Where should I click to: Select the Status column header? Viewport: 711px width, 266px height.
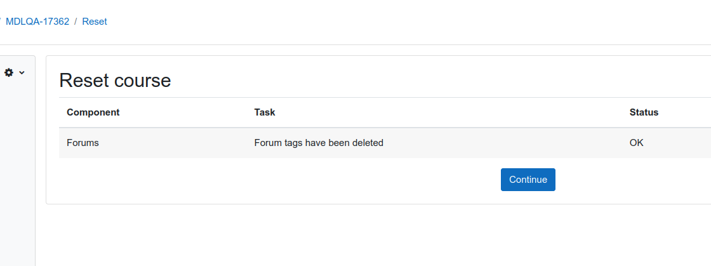644,112
